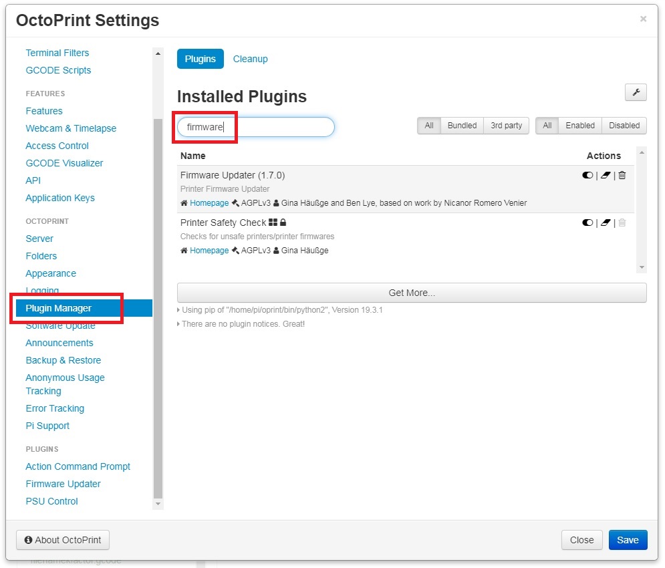The width and height of the screenshot is (665, 568).
Task: Save the OctoPrint settings
Action: (x=628, y=540)
